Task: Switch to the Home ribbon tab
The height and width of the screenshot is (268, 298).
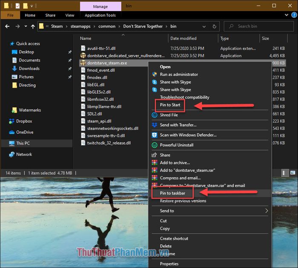Action: click(30, 15)
